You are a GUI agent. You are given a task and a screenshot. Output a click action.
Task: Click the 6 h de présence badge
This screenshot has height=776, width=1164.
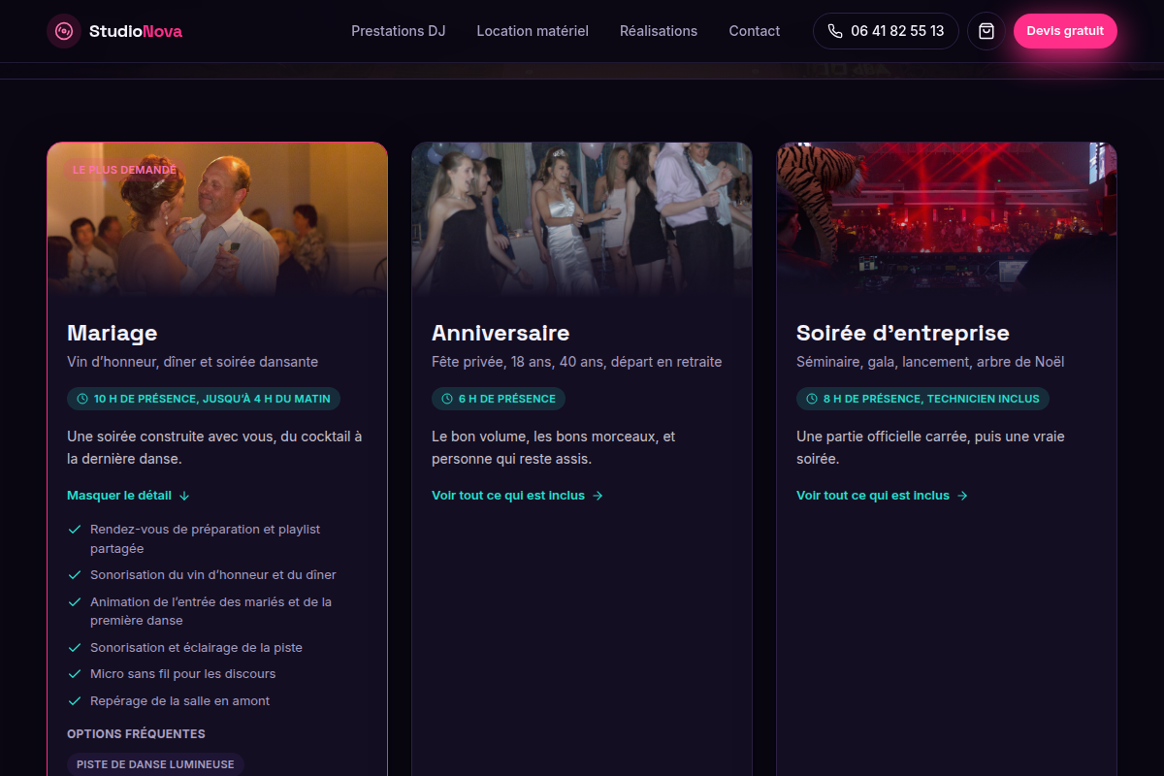[x=499, y=399]
